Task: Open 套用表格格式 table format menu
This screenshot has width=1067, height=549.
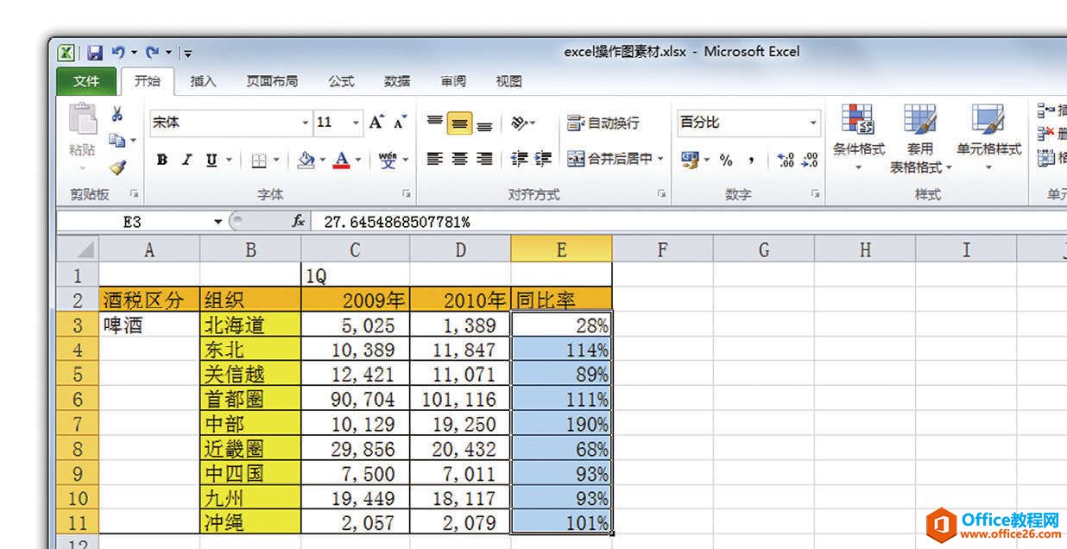Action: 921,137
